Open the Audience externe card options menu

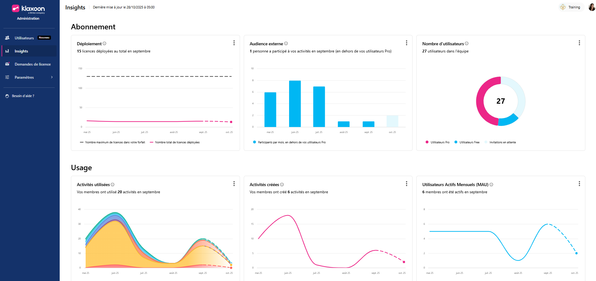point(406,43)
